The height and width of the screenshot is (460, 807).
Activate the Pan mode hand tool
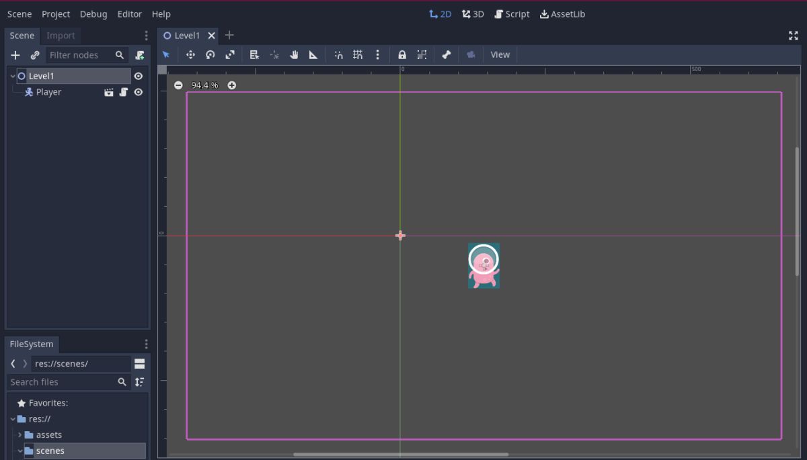coord(294,54)
